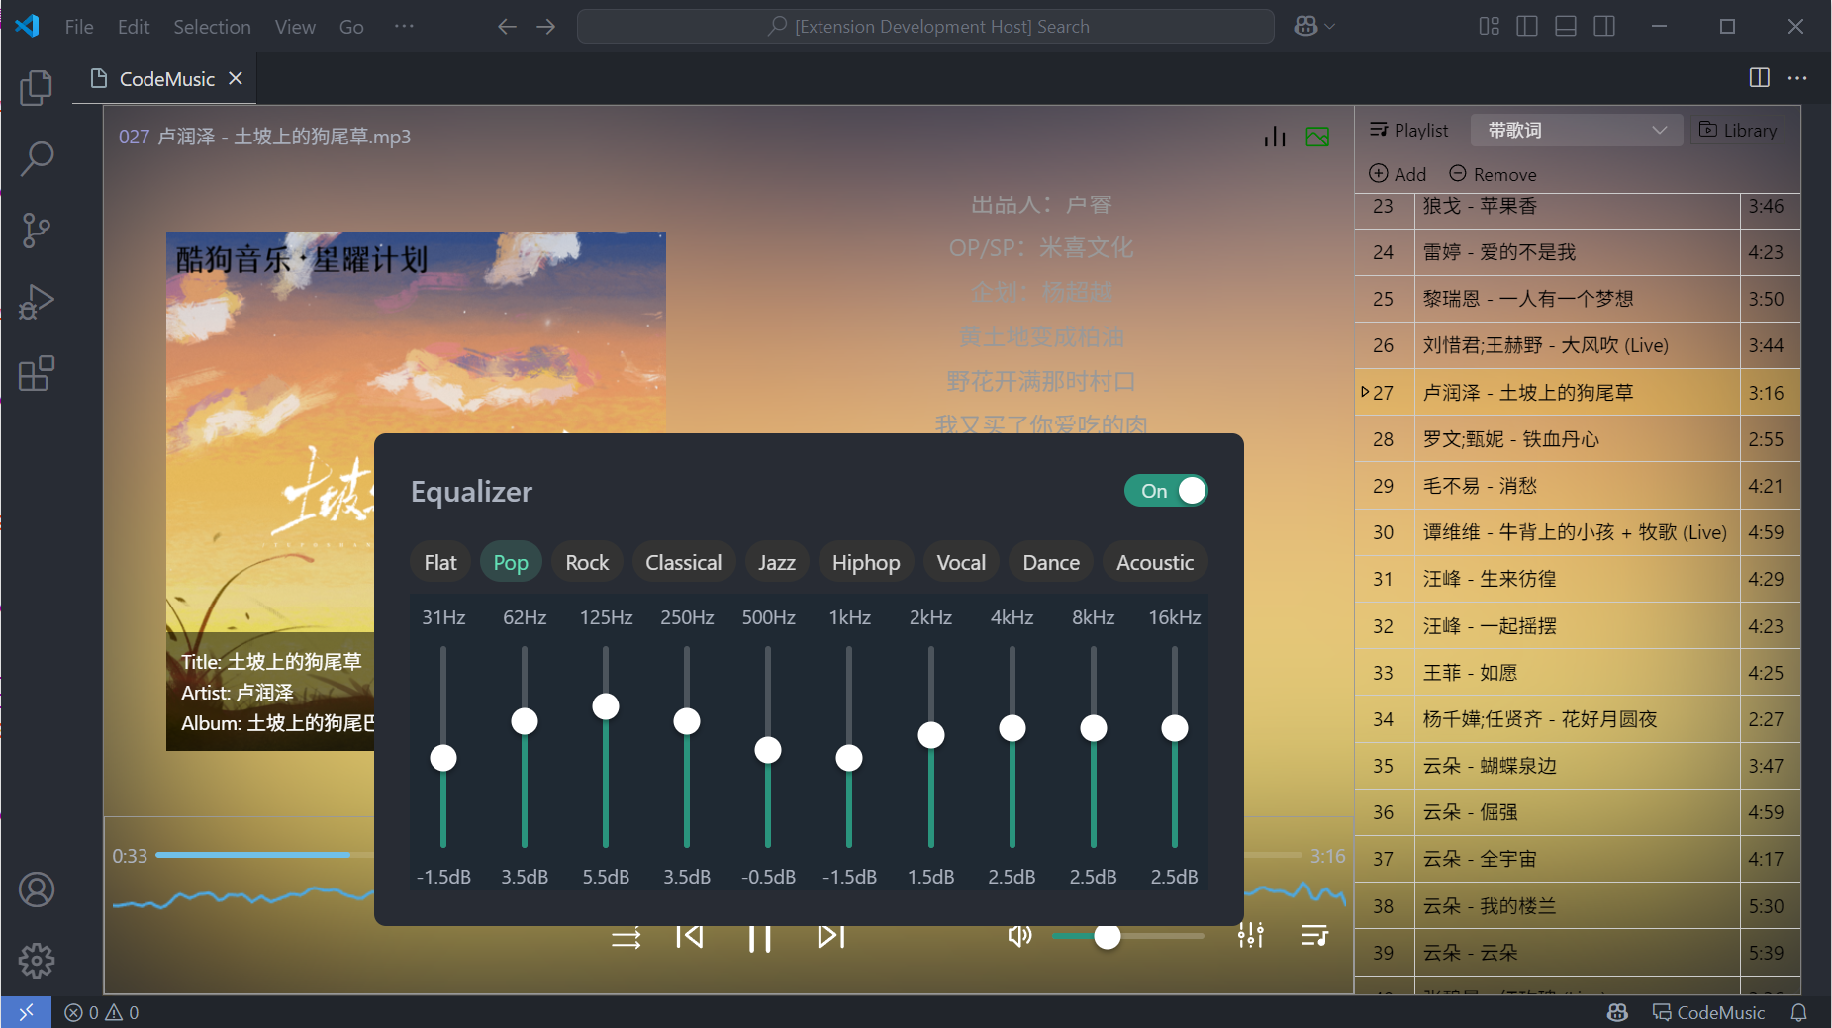Select the Hiphop equalizer preset
This screenshot has width=1832, height=1028.
click(x=866, y=562)
